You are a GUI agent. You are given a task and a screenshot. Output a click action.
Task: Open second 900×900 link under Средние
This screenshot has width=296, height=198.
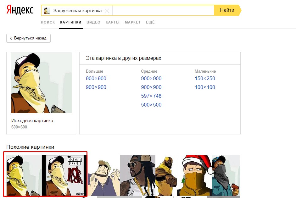tap(151, 87)
